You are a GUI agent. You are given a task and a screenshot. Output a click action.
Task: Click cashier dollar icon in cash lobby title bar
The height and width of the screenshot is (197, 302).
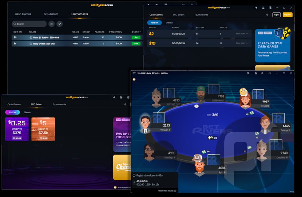point(270,8)
